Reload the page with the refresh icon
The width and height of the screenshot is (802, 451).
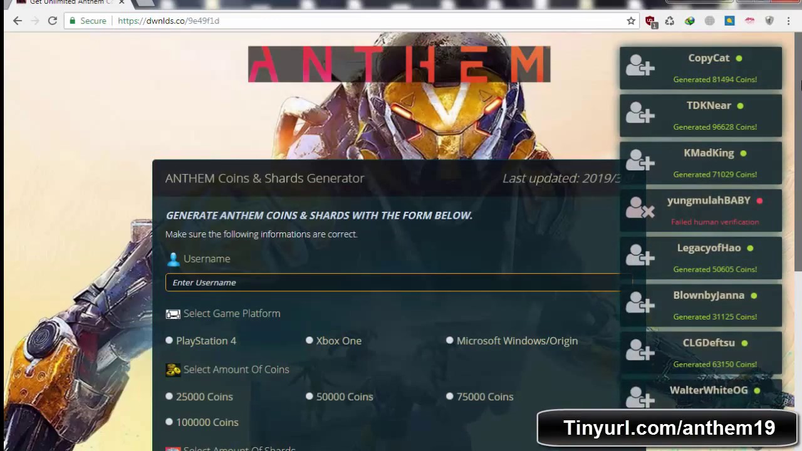coord(53,21)
